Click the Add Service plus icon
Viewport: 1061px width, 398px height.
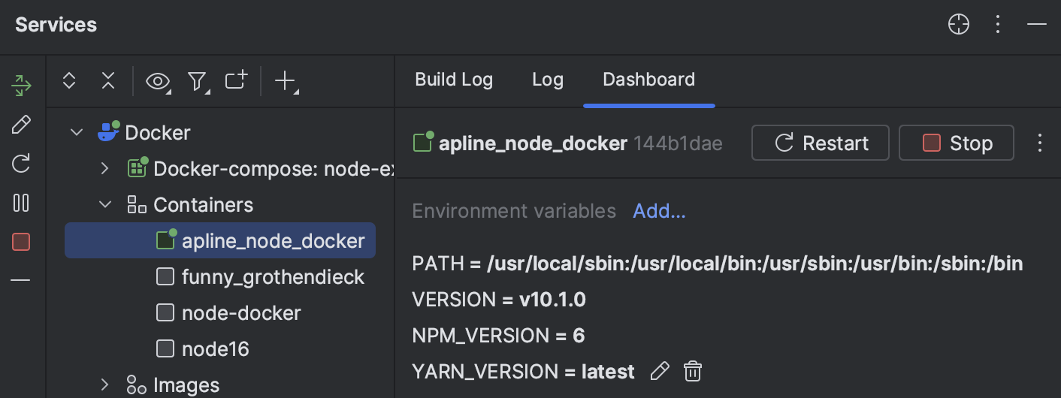[285, 81]
